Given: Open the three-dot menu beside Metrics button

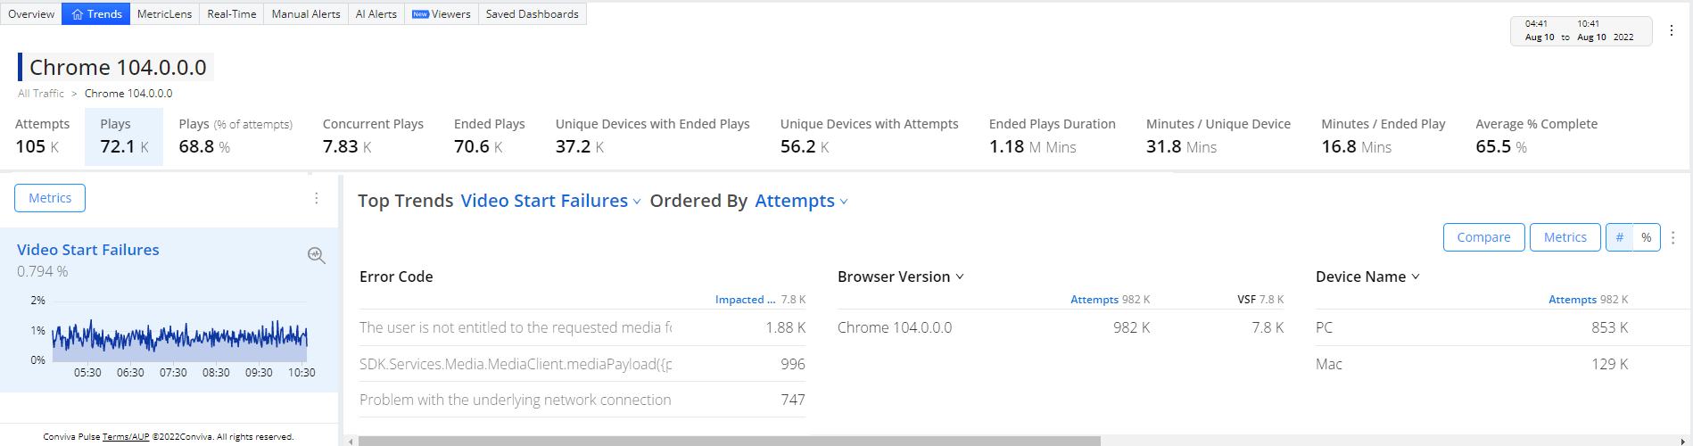Looking at the screenshot, I should tap(317, 198).
